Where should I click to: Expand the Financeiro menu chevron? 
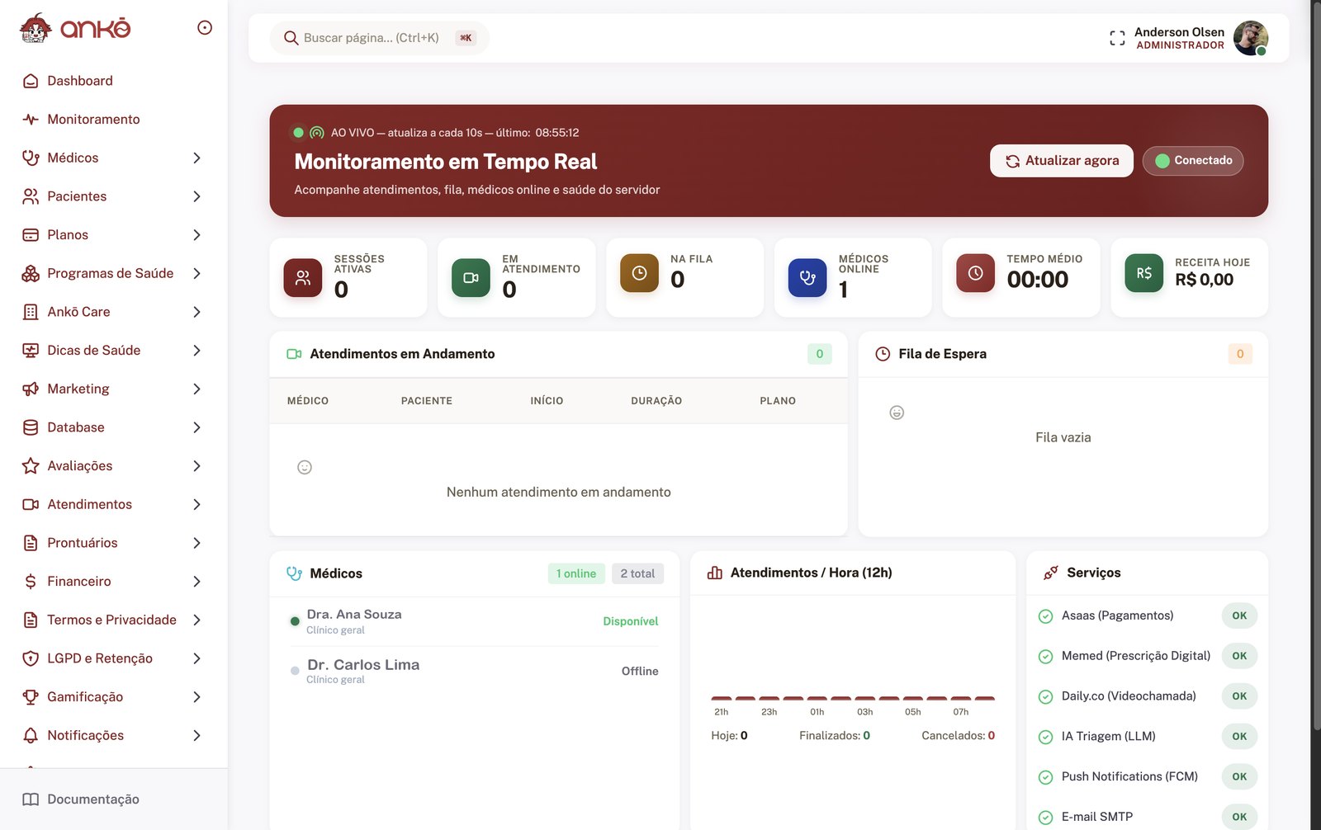[196, 582]
